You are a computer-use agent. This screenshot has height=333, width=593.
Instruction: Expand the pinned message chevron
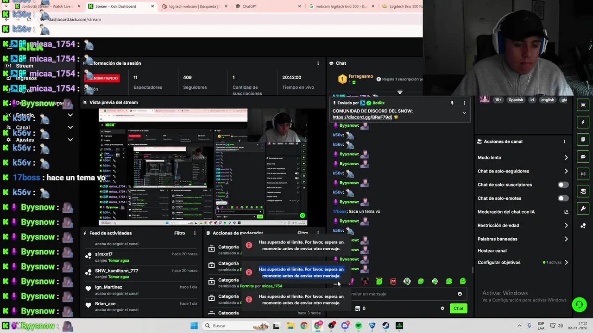pyautogui.click(x=464, y=113)
